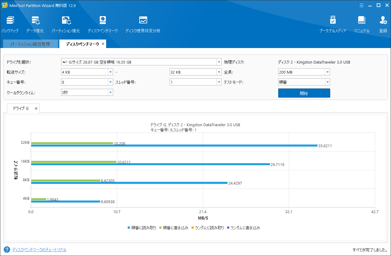Open the マニュアル manual icon
This screenshot has width=391, height=256.
(362, 21)
